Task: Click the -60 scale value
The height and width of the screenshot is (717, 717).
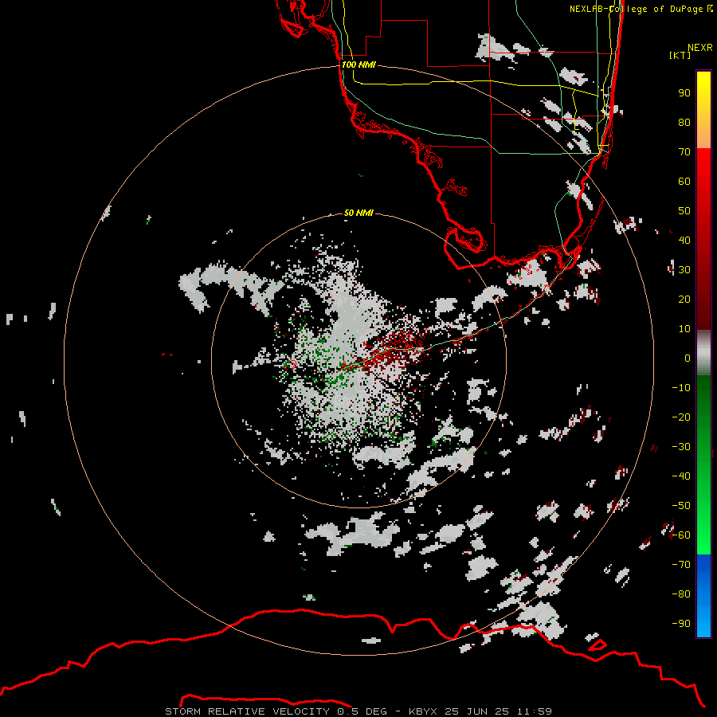Action: click(681, 535)
